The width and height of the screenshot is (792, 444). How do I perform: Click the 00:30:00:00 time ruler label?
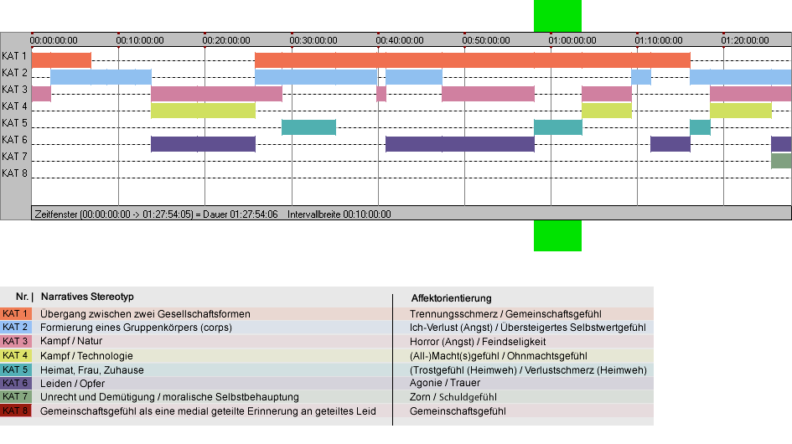[x=313, y=40]
